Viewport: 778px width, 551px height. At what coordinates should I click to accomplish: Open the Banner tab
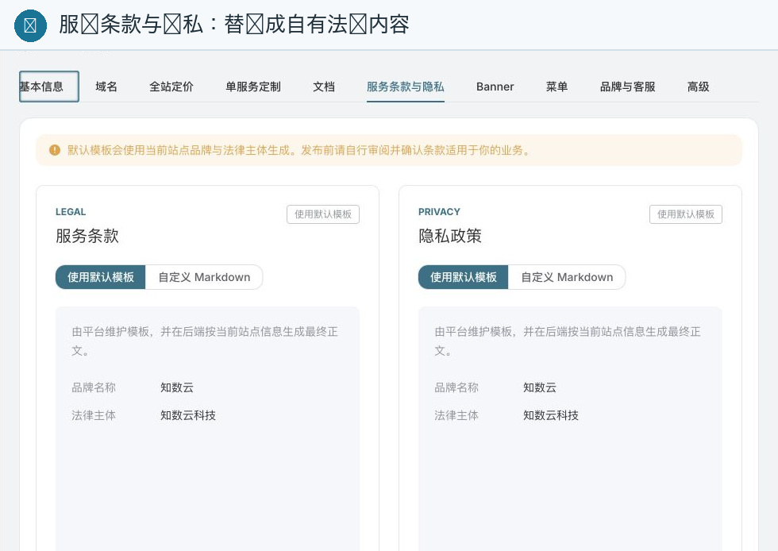click(495, 87)
